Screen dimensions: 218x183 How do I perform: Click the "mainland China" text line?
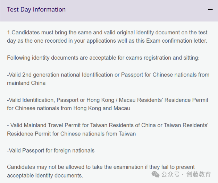[26, 83]
